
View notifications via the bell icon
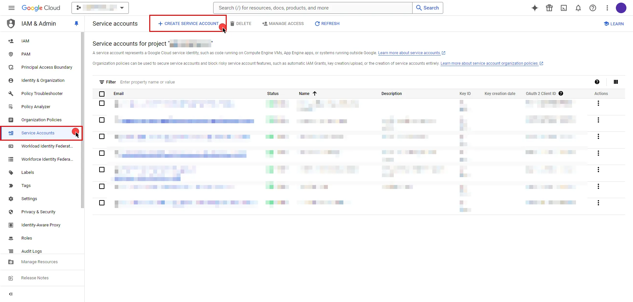click(x=578, y=8)
